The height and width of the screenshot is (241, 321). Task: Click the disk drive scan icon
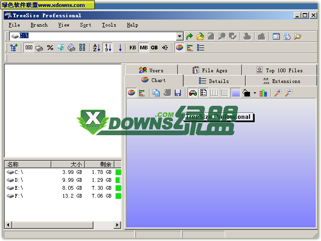[71, 48]
